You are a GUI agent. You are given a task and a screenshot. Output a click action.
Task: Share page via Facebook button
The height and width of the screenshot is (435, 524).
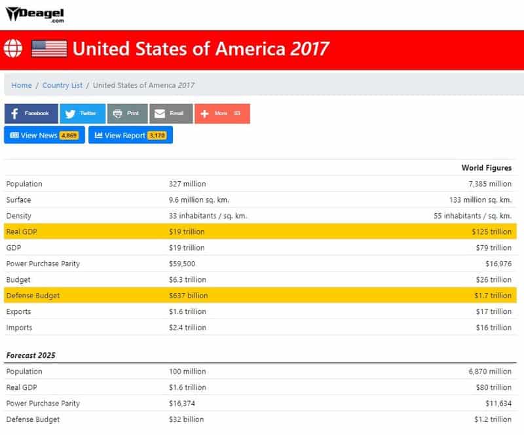coord(31,113)
